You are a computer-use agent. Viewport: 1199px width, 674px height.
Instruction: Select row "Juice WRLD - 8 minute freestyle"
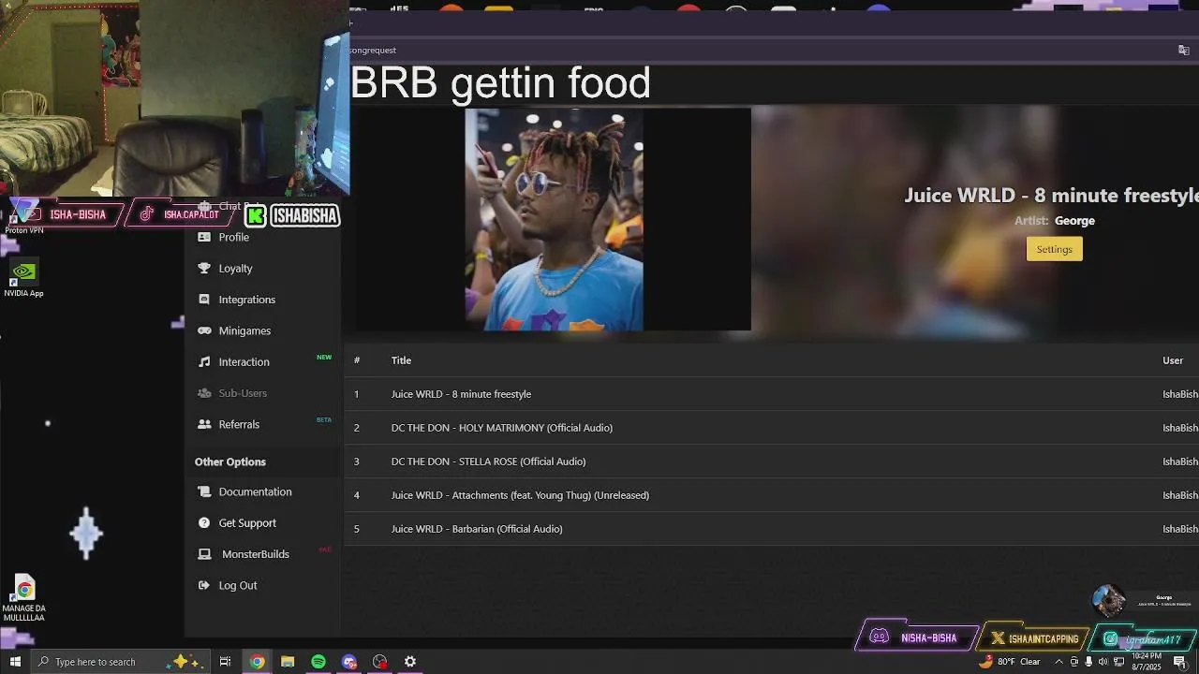pyautogui.click(x=771, y=394)
